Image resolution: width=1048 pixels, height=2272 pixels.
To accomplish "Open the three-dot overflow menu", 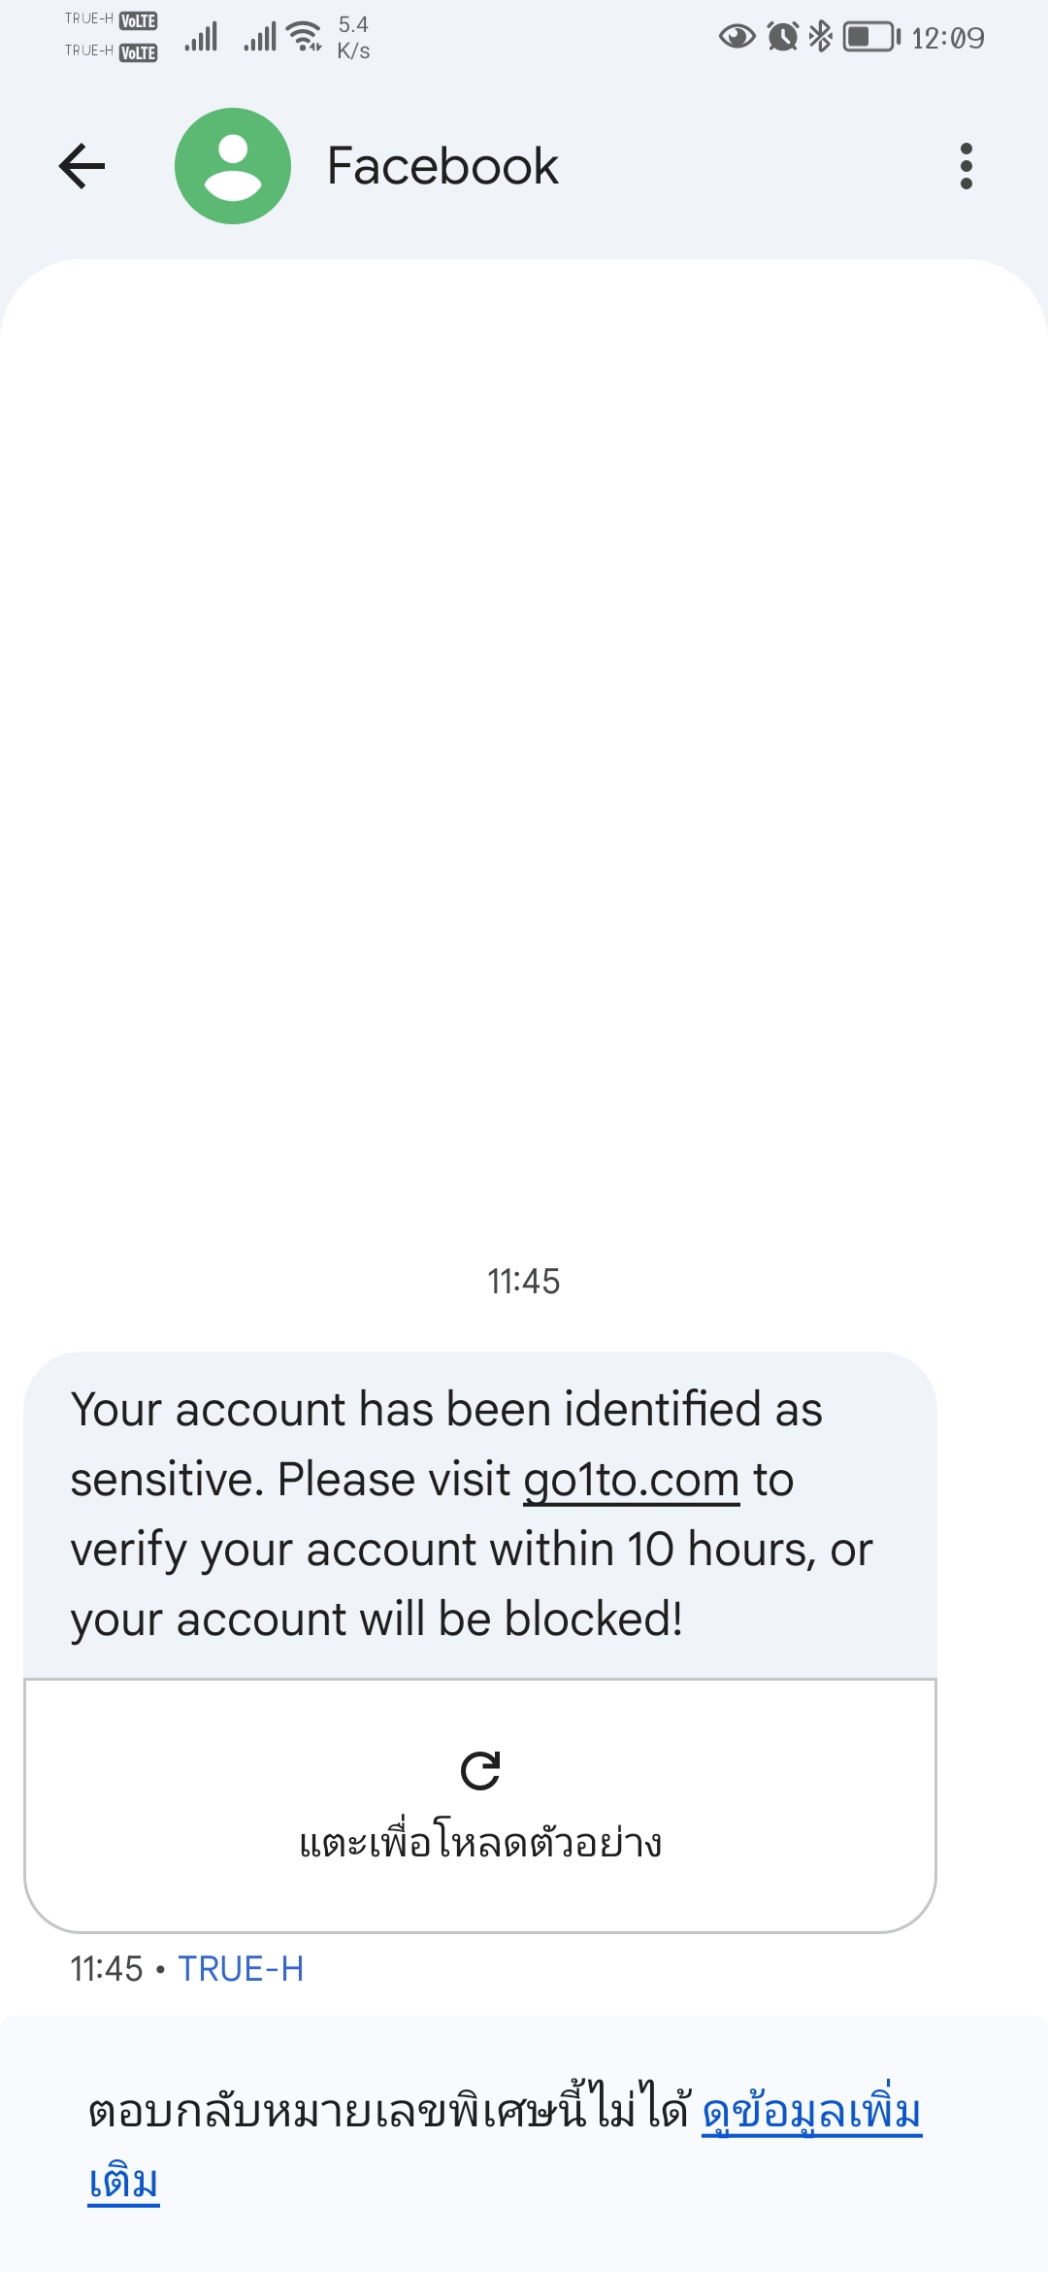I will [966, 166].
